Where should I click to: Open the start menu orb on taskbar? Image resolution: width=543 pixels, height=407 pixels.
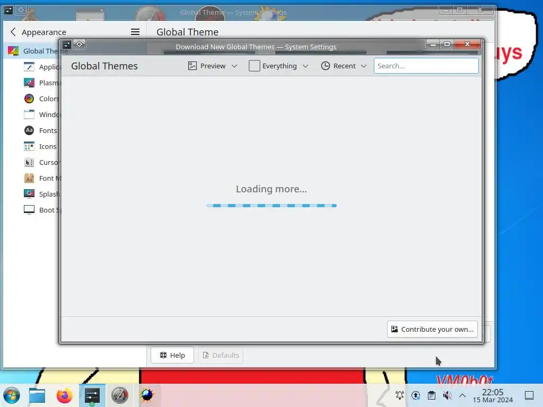click(x=12, y=395)
